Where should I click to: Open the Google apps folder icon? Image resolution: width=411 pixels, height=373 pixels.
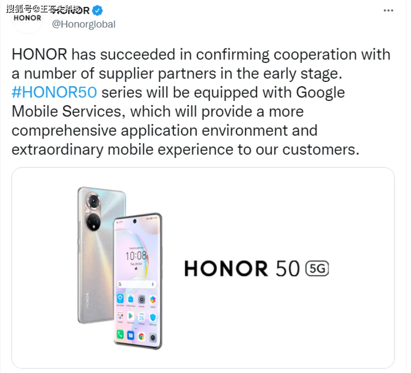pyautogui.click(x=120, y=315)
